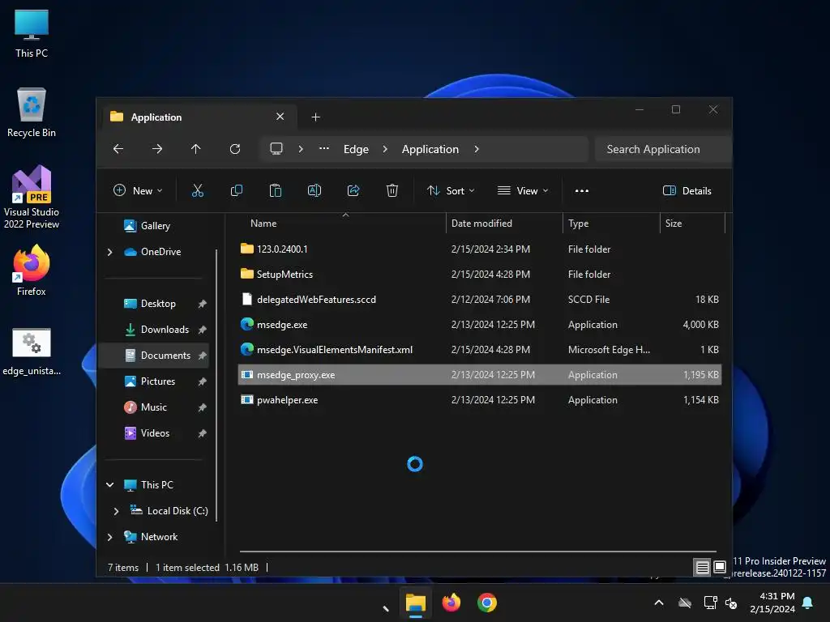Select the Application tab title

pyautogui.click(x=156, y=117)
